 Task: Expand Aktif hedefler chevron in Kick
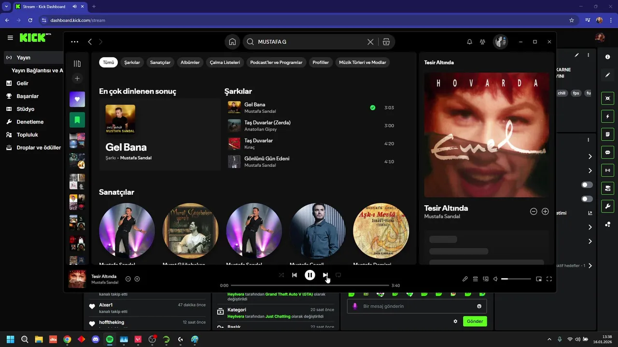[590, 266]
